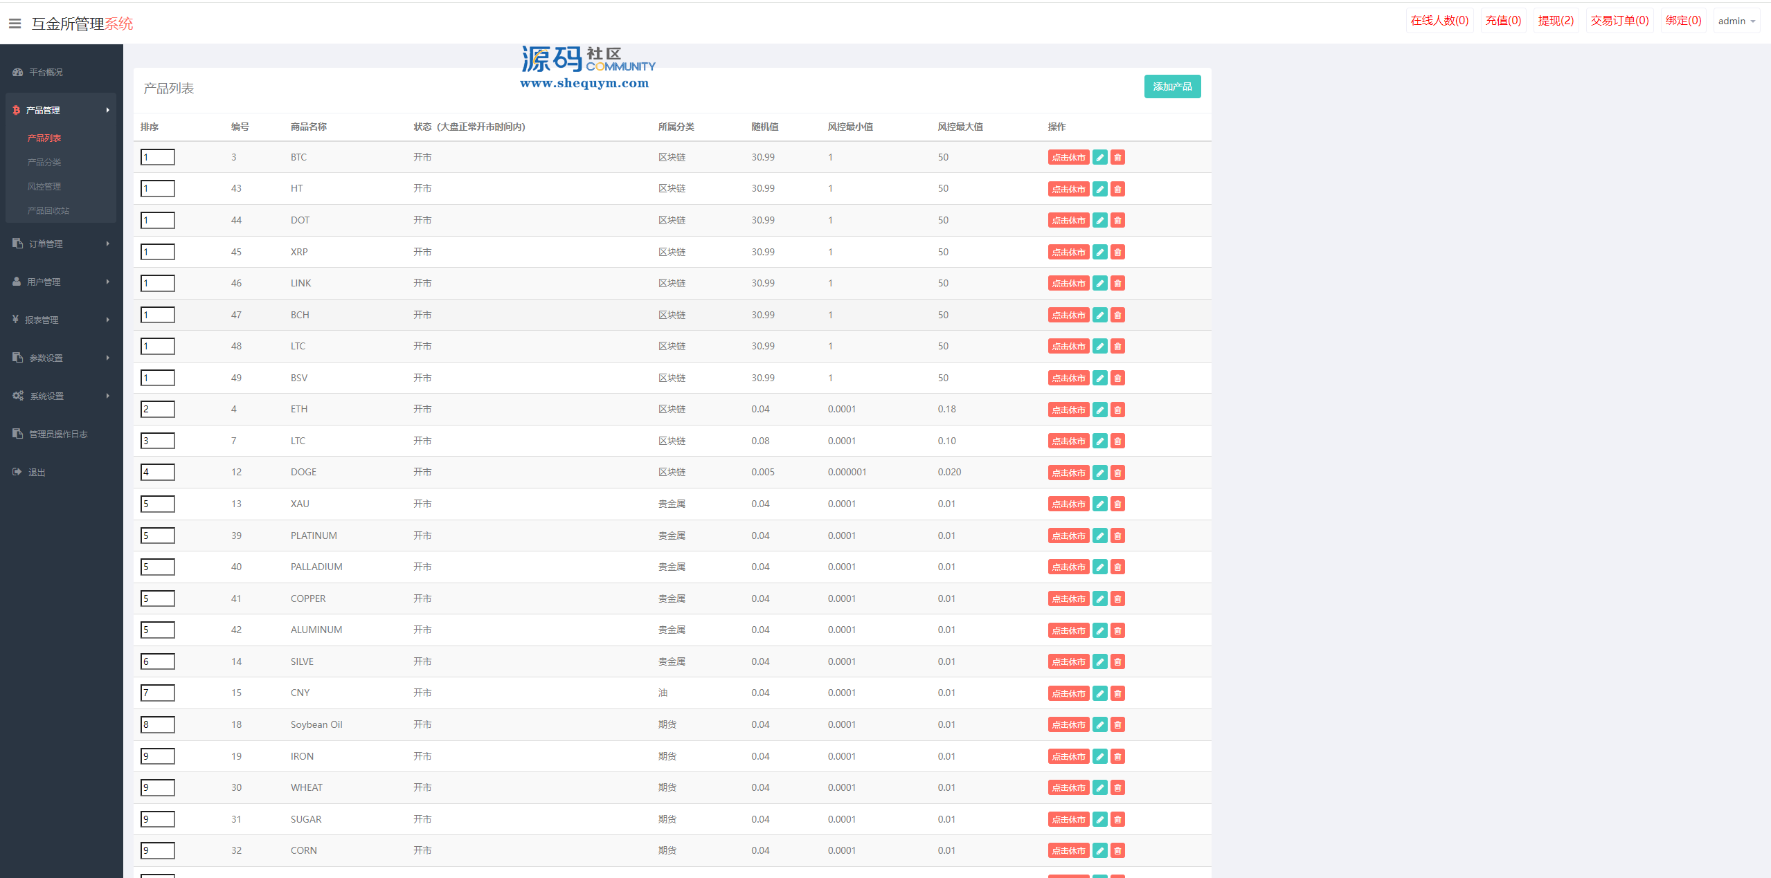The height and width of the screenshot is (878, 1771).
Task: Delete the BSV product via trash icon
Action: click(1117, 378)
